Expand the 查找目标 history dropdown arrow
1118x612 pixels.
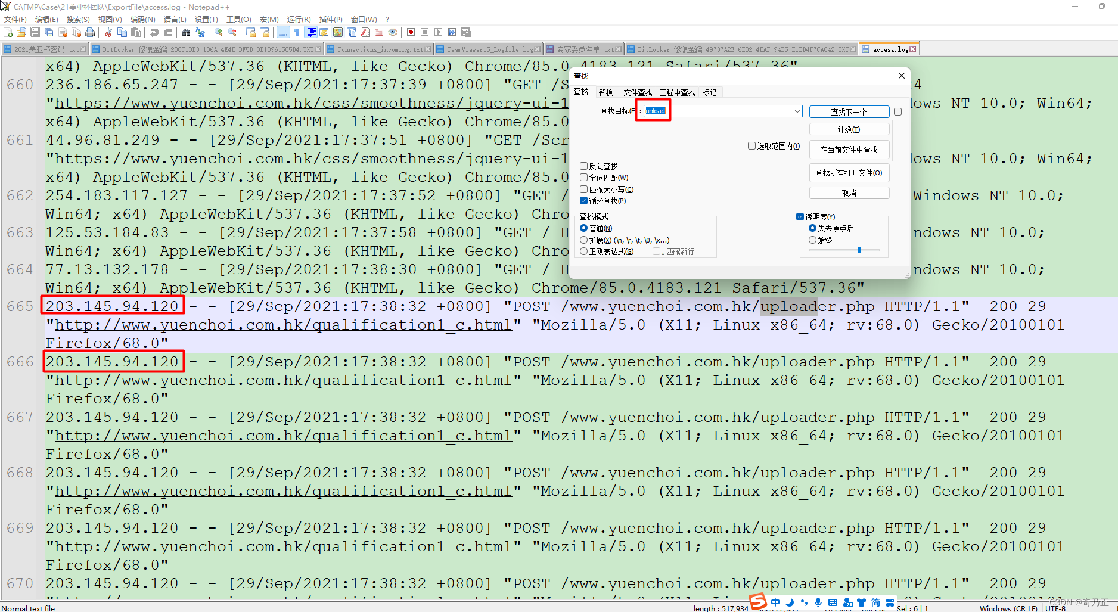pyautogui.click(x=797, y=111)
